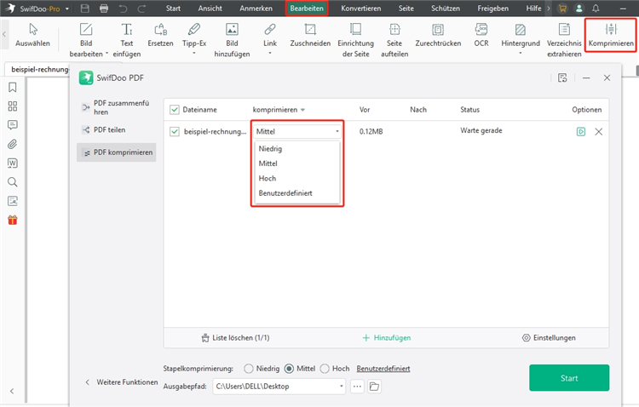Uncheck the beispiel-rechnung file checkbox

pyautogui.click(x=175, y=132)
